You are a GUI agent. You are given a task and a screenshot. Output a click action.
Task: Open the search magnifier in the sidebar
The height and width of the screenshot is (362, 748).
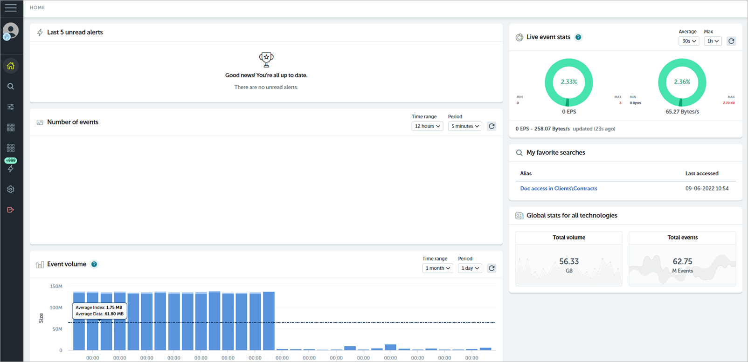11,87
